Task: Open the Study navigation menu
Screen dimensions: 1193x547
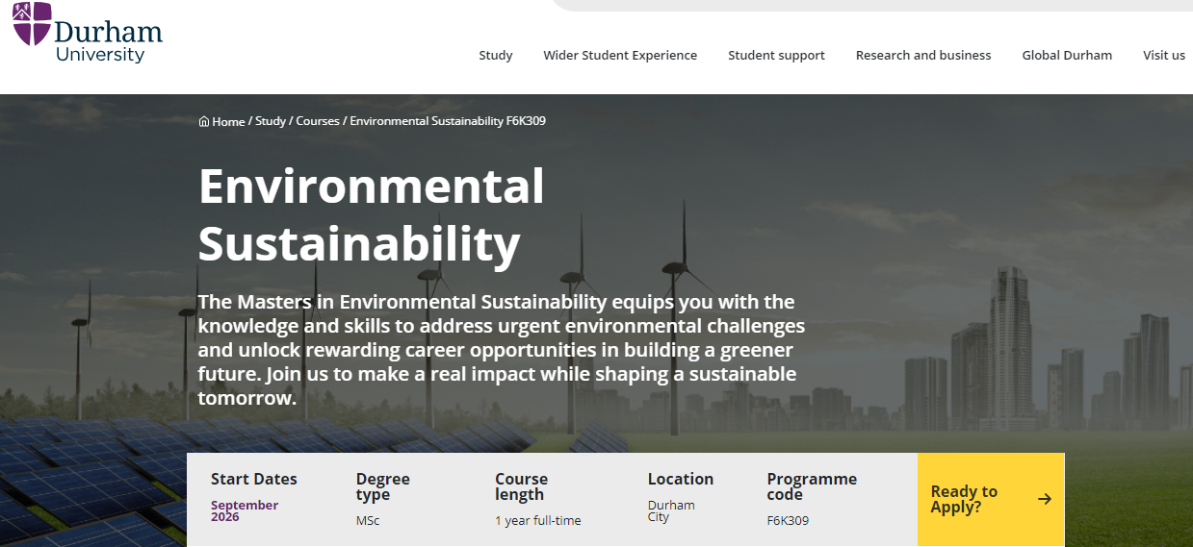Action: (495, 56)
